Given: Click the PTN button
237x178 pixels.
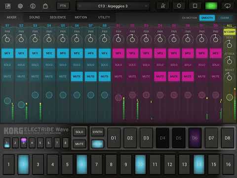Looking at the screenshot, I should (x=63, y=6).
